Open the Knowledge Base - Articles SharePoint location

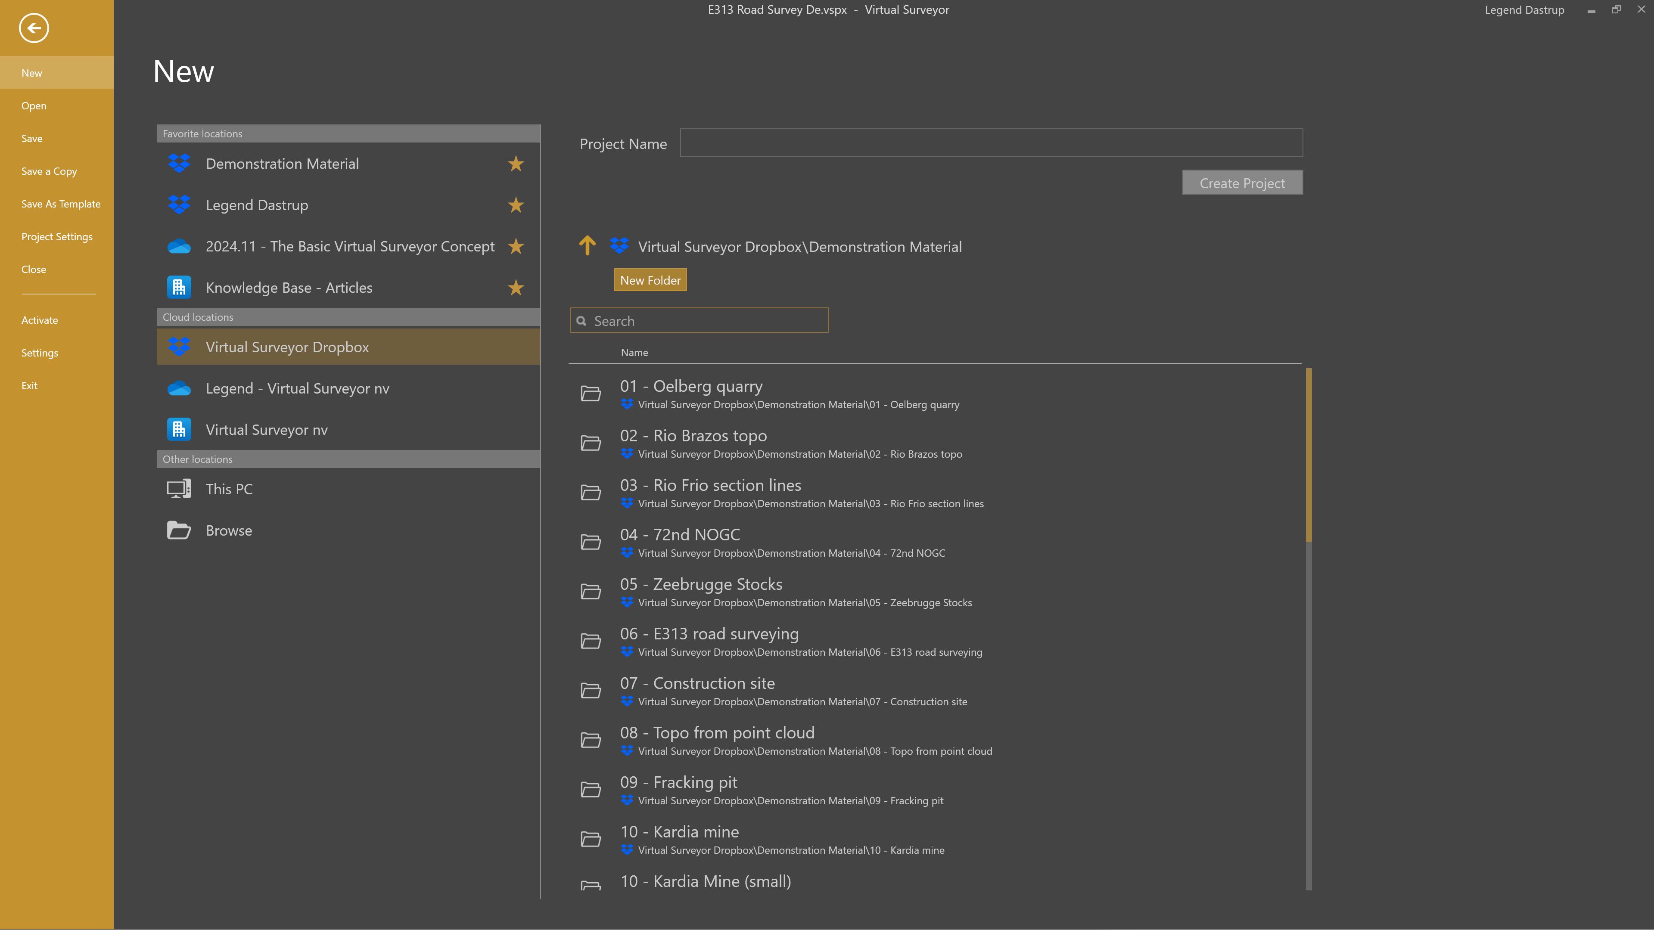pyautogui.click(x=289, y=288)
